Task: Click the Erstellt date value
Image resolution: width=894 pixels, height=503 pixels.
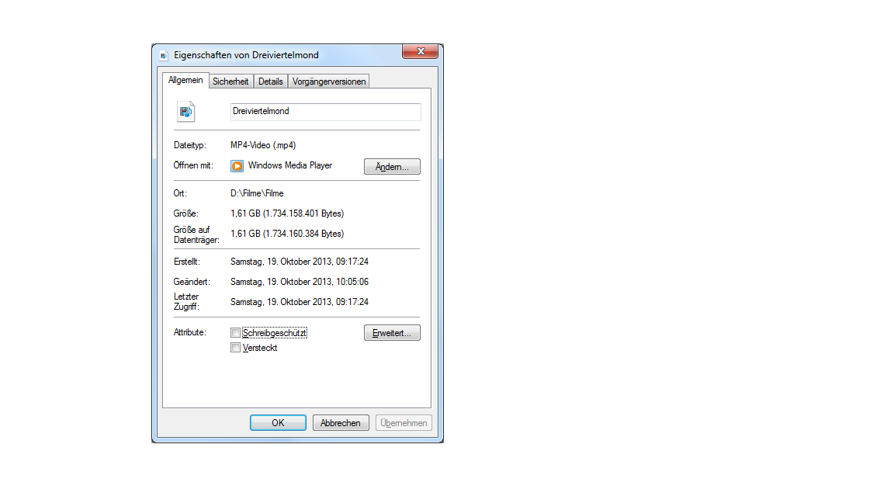Action: pyautogui.click(x=300, y=262)
